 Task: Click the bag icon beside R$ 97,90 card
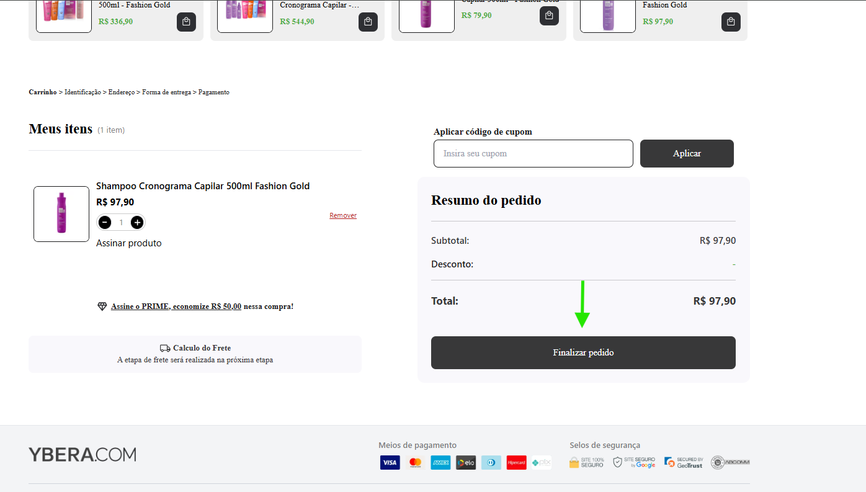point(731,22)
